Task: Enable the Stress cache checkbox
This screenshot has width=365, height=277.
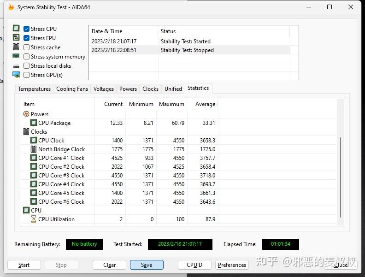Action: [27, 47]
